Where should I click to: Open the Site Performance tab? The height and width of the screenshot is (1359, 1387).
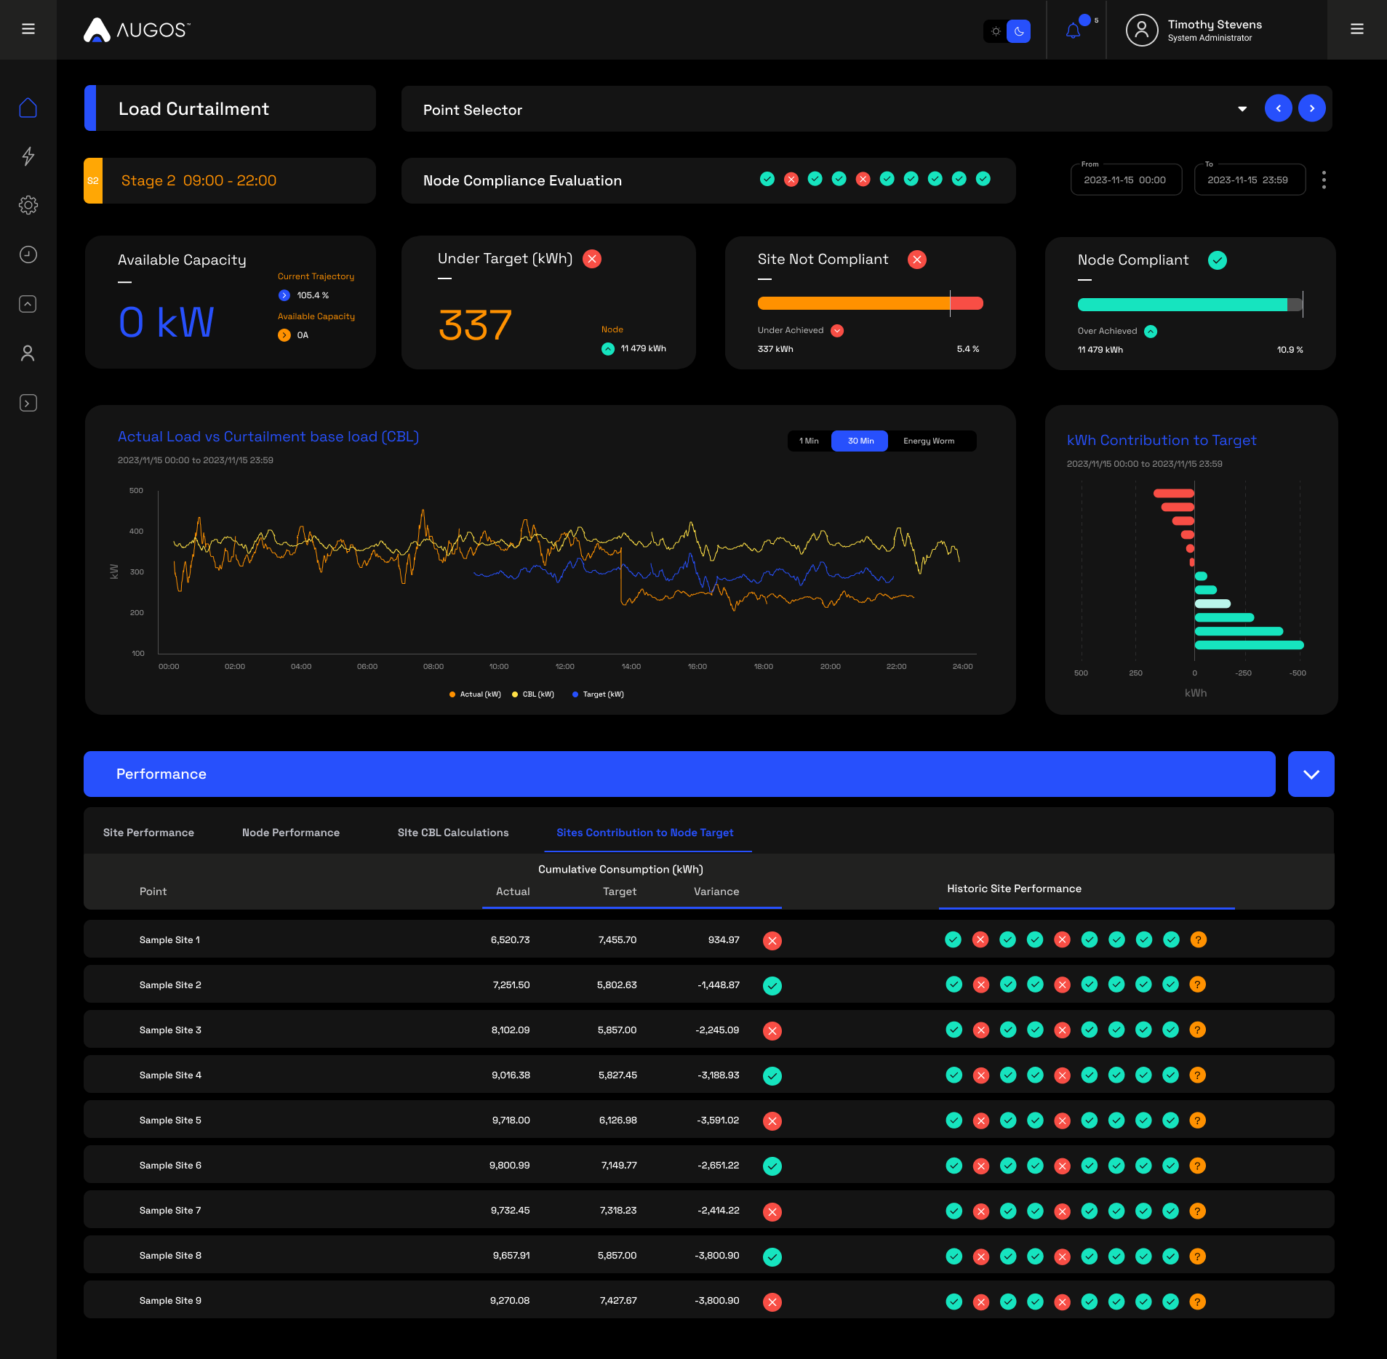tap(148, 833)
